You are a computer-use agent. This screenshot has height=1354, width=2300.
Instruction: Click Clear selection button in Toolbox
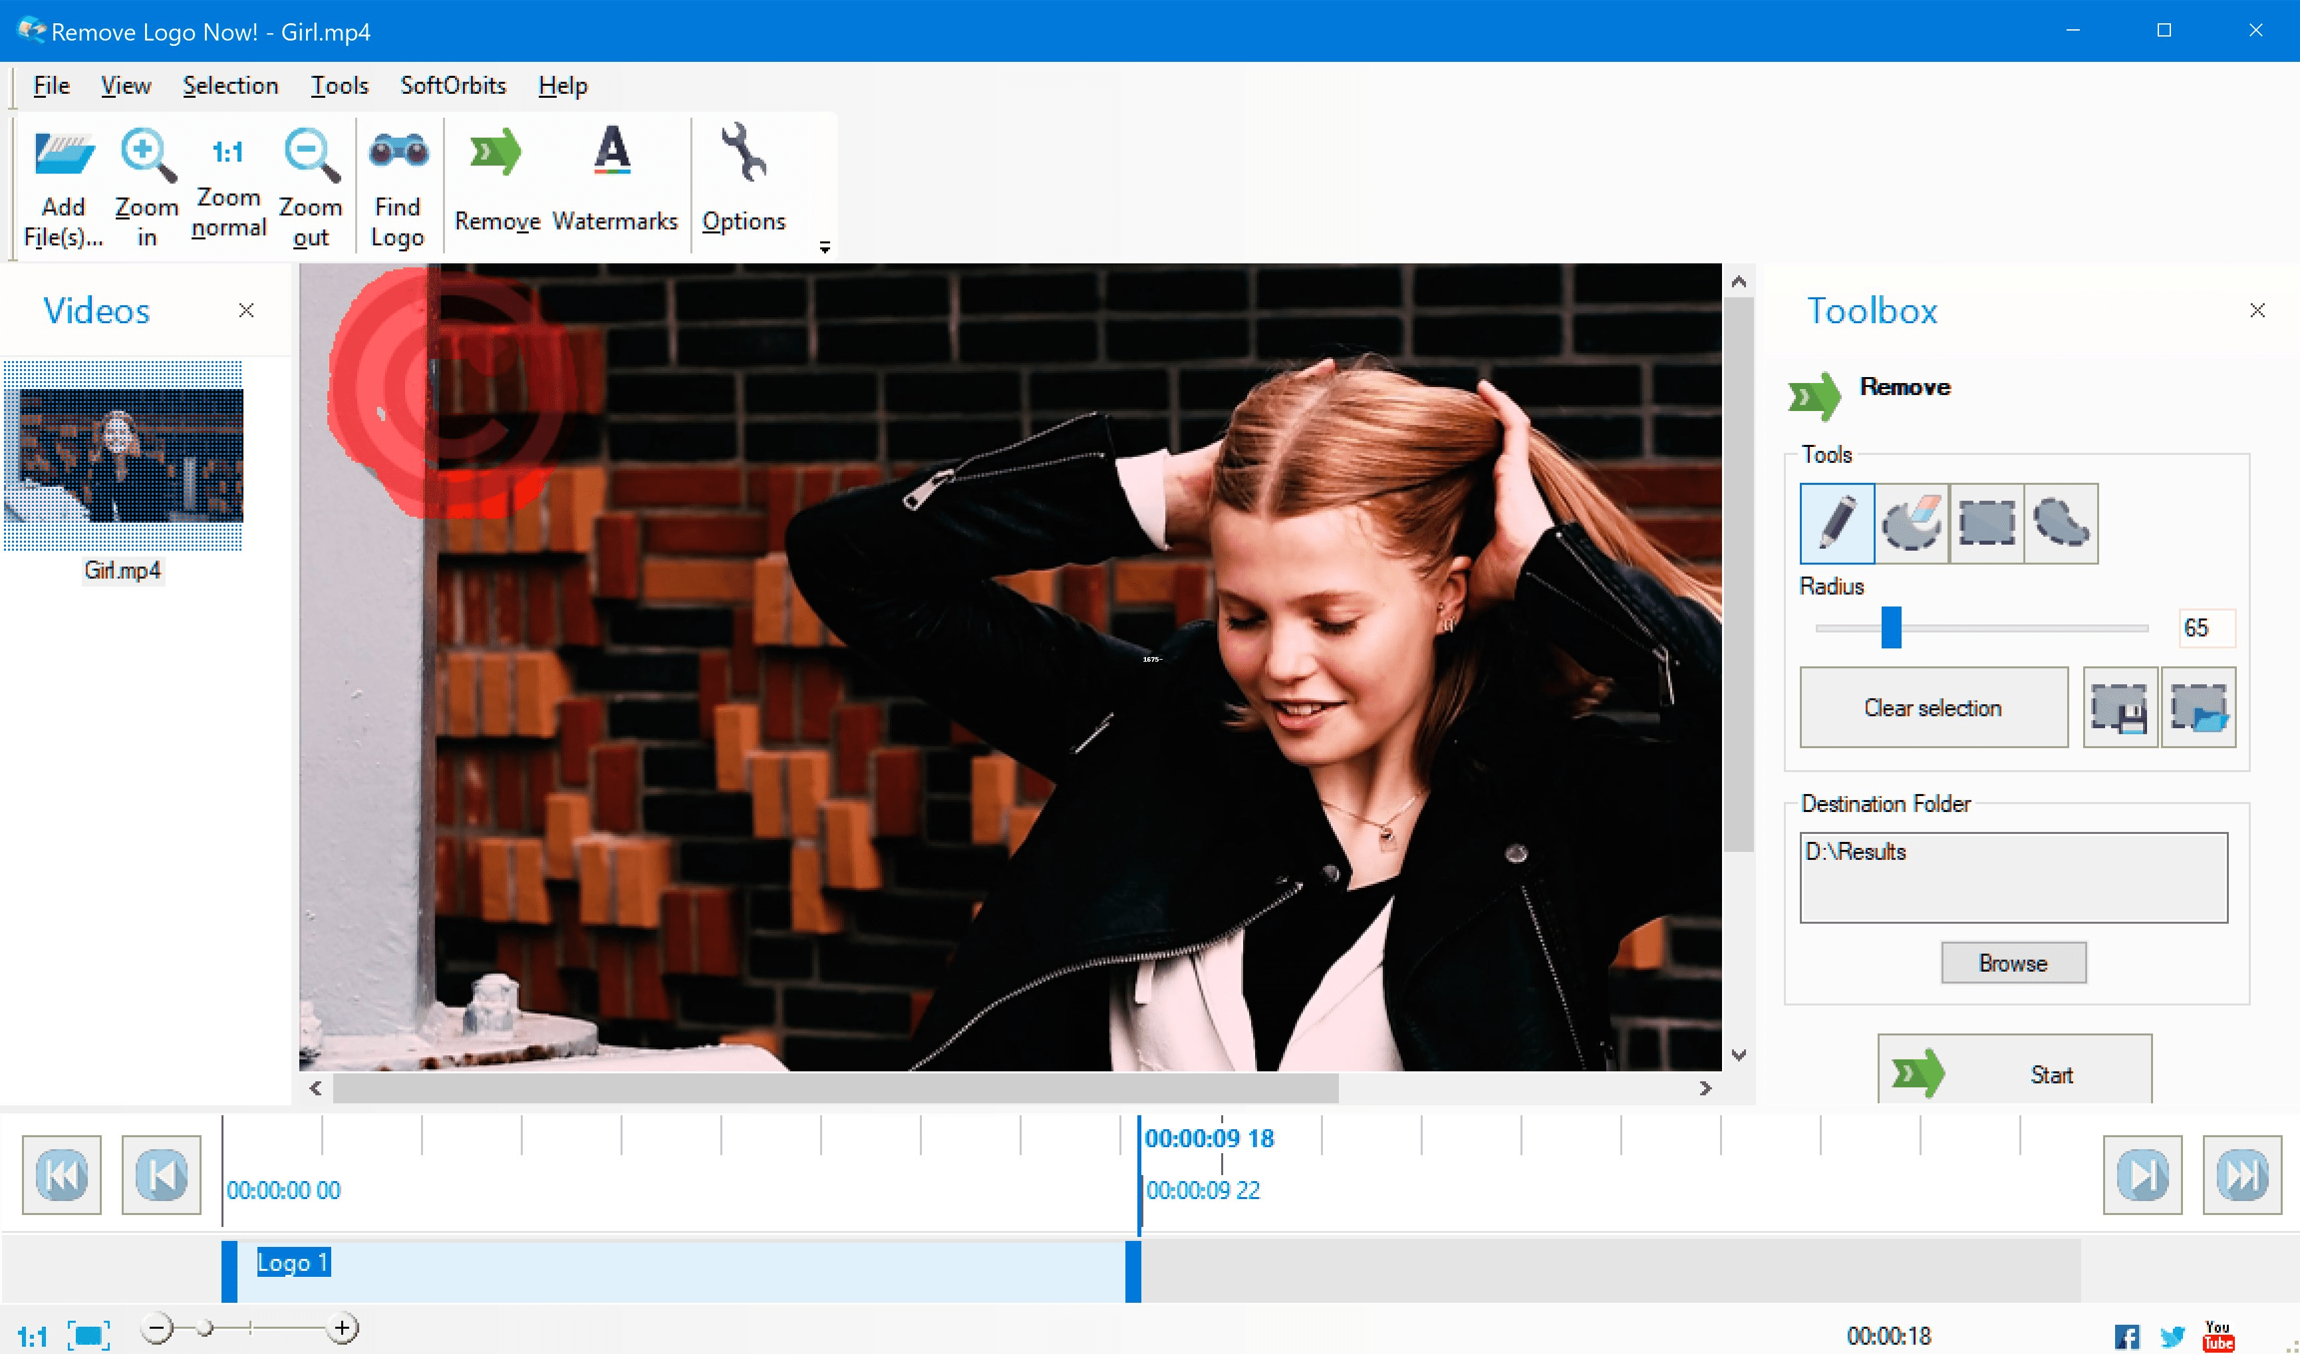[x=1931, y=706]
